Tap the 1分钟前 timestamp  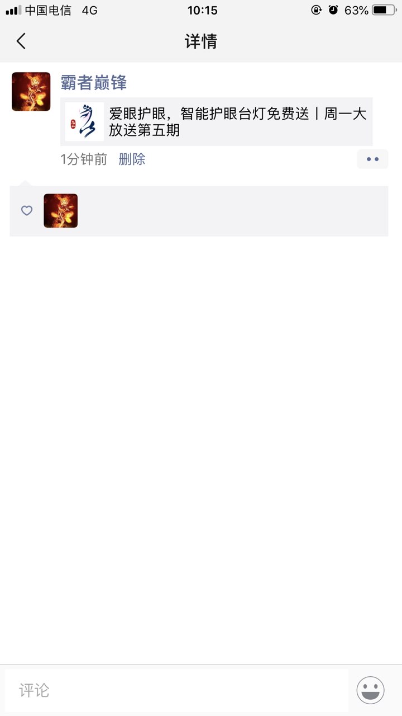click(x=84, y=159)
